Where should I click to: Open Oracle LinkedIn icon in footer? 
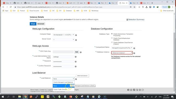coord(131,90)
